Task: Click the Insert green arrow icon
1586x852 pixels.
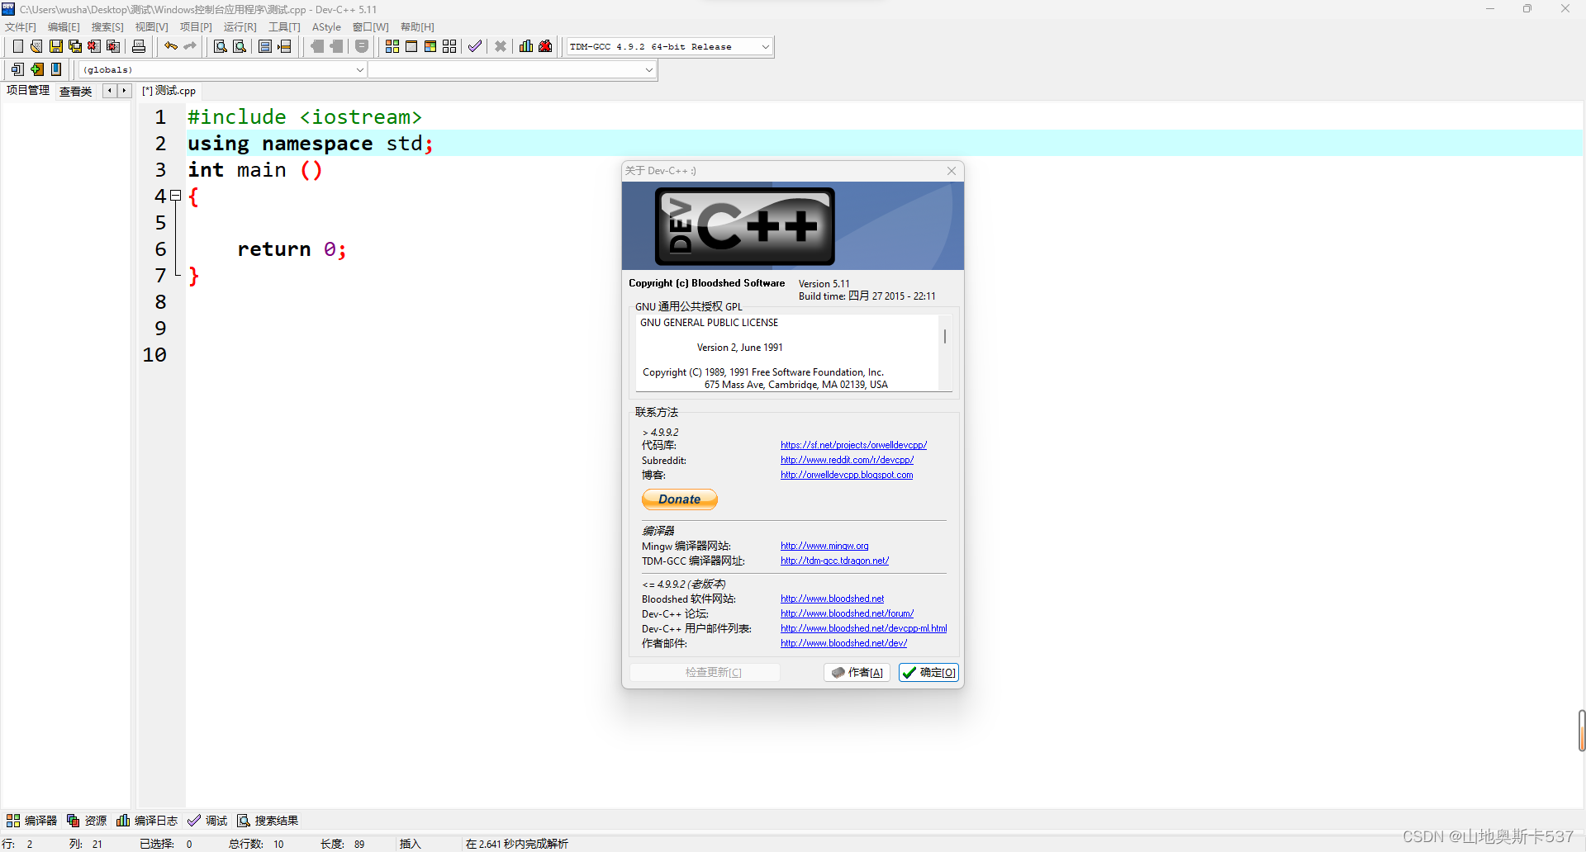Action: point(37,69)
